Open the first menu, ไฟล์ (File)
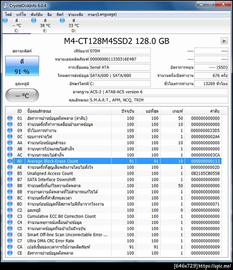This screenshot has height=270, width=233. 8,14
